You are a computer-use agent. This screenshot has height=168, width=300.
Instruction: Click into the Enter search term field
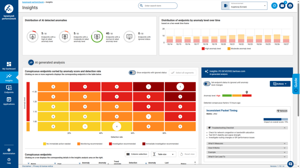point(169,6)
